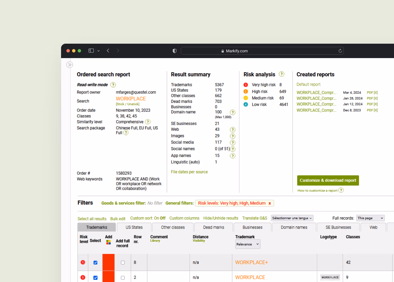Uncheck Select checkbox for row 2 WORKPLACE
The width and height of the screenshot is (394, 282).
pyautogui.click(x=95, y=277)
